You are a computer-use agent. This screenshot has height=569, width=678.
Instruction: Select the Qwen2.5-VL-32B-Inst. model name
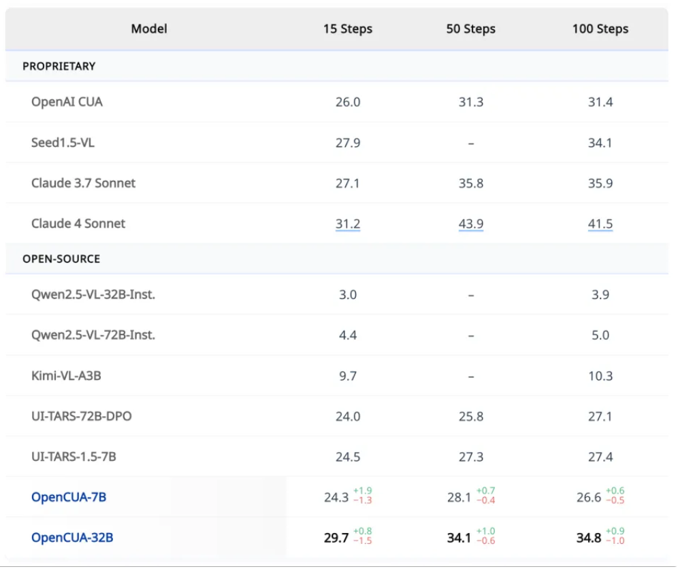(x=93, y=294)
